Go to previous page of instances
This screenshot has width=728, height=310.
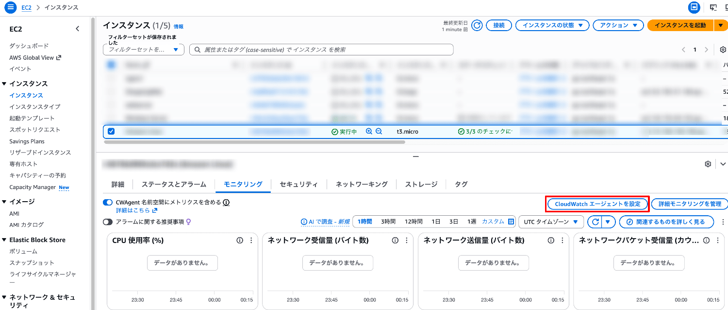click(x=683, y=50)
